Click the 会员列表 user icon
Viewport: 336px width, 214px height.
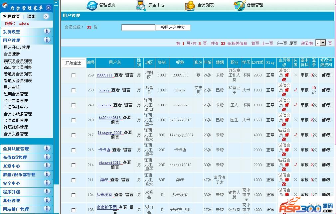coord(190,5)
